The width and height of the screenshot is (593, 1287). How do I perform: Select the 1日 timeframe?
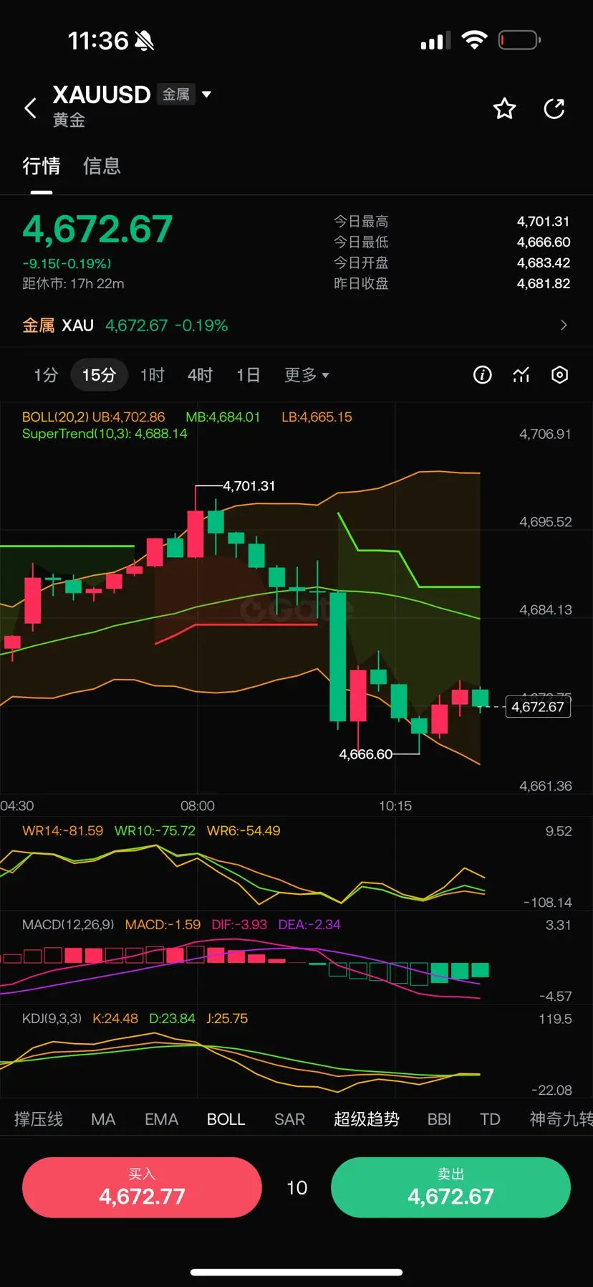[249, 375]
